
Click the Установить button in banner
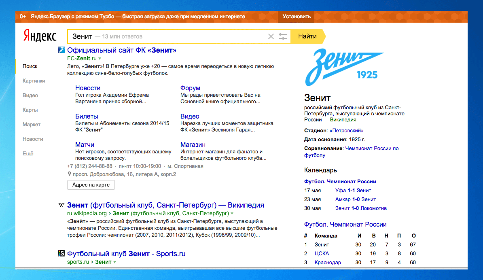[297, 17]
